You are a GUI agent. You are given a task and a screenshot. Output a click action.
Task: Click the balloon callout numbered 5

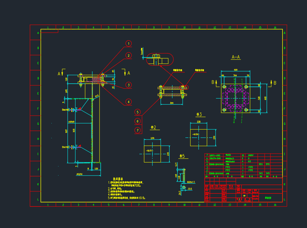(x=138, y=112)
